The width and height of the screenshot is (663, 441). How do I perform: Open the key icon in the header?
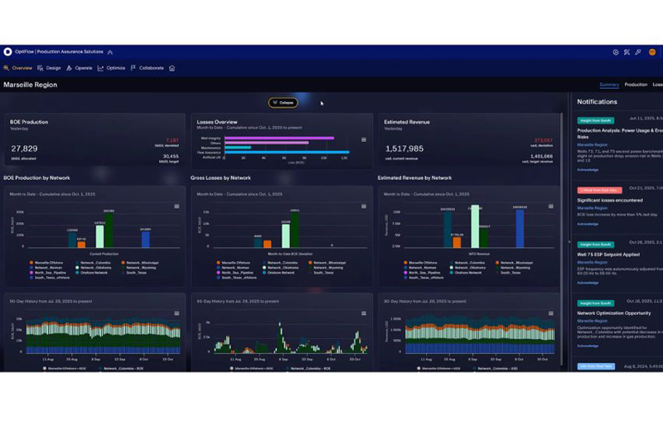[x=638, y=52]
